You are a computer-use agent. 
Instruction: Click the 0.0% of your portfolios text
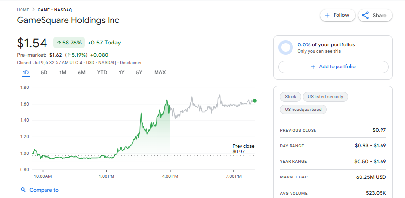pos(326,45)
